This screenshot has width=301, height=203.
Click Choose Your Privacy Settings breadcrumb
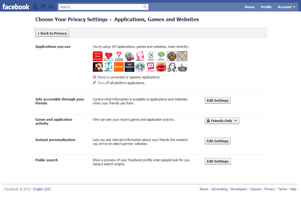(71, 19)
